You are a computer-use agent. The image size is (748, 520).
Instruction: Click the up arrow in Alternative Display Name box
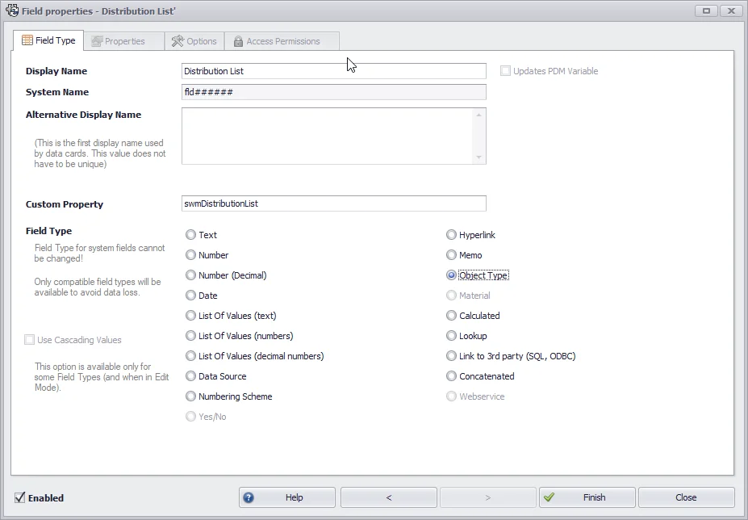point(478,115)
